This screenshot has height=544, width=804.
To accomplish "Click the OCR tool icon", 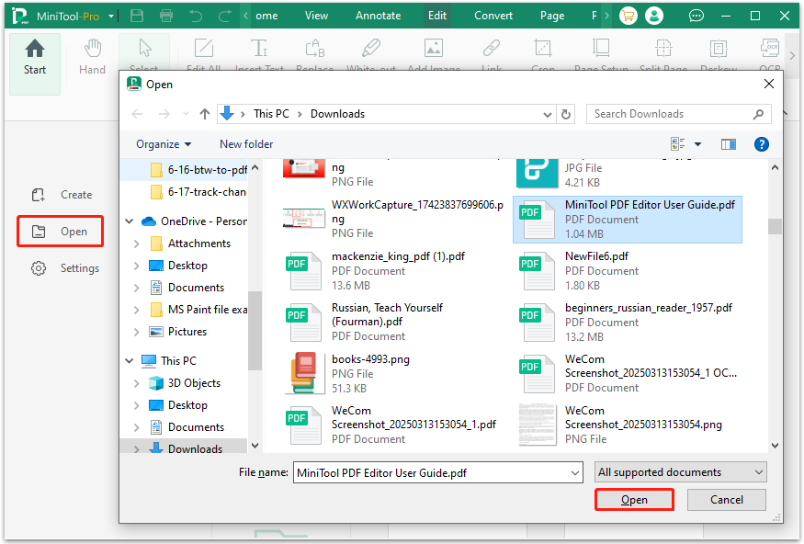I will 770,48.
